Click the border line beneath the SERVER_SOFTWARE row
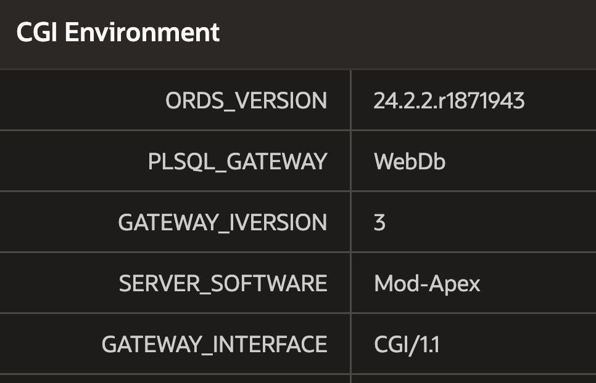 [x=298, y=313]
